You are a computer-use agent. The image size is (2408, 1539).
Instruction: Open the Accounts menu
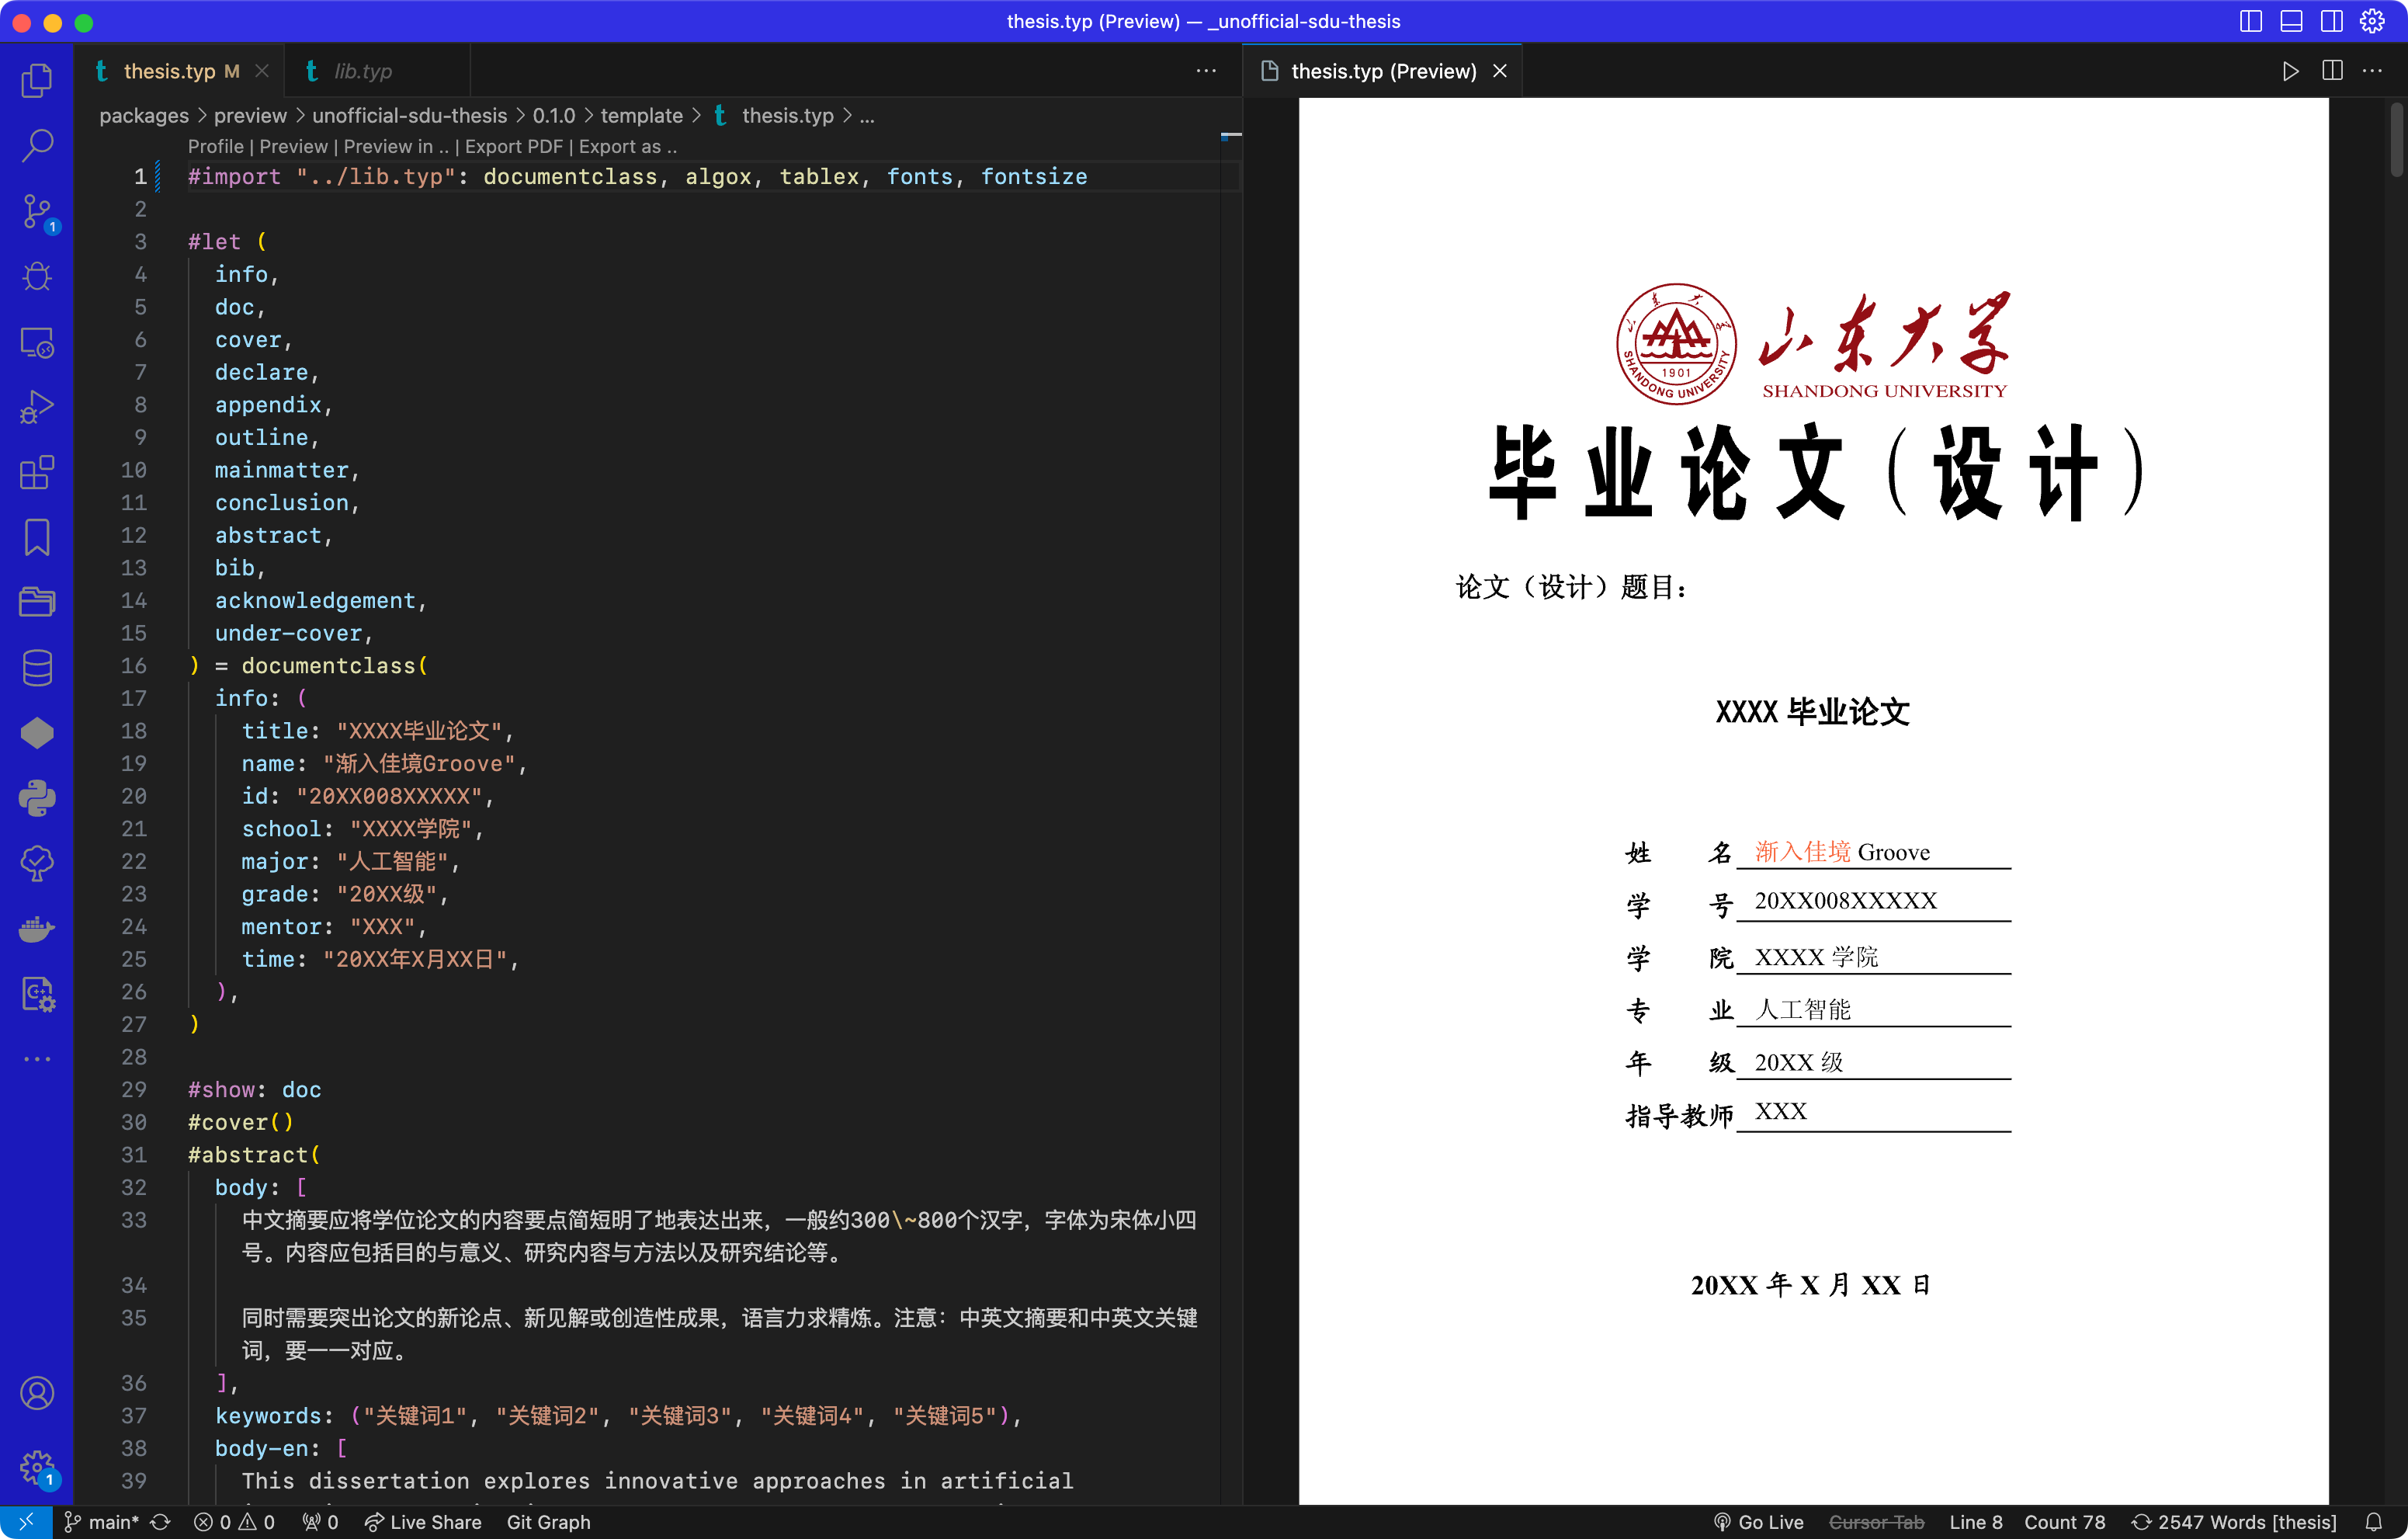click(x=37, y=1393)
